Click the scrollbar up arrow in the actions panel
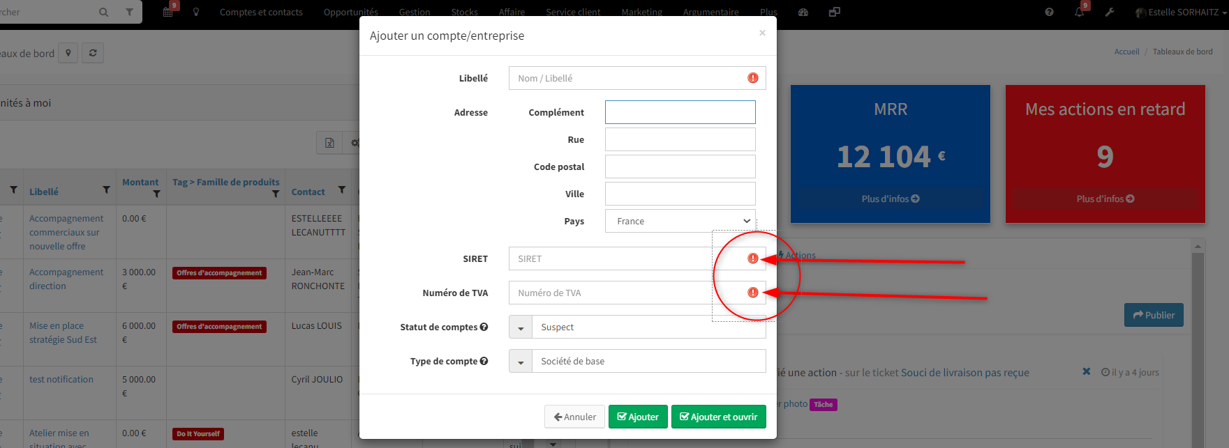The image size is (1229, 448). [x=1198, y=247]
